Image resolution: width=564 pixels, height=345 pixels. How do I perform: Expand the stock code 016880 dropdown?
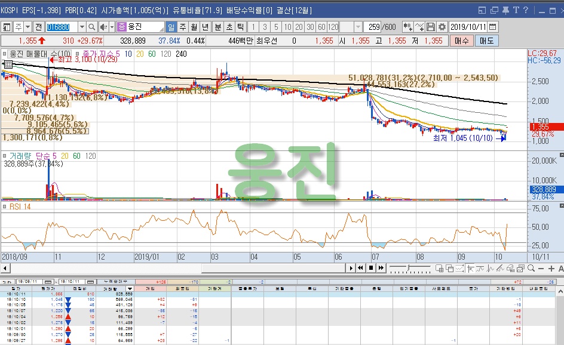[82, 27]
